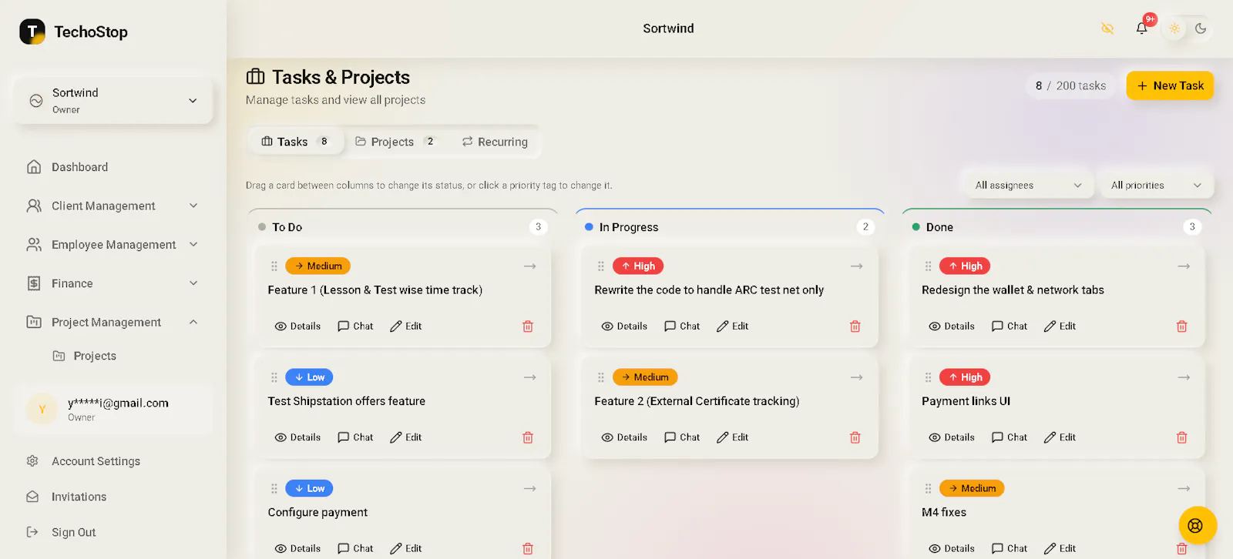Collapse Project Management section
The width and height of the screenshot is (1233, 559).
(113, 322)
